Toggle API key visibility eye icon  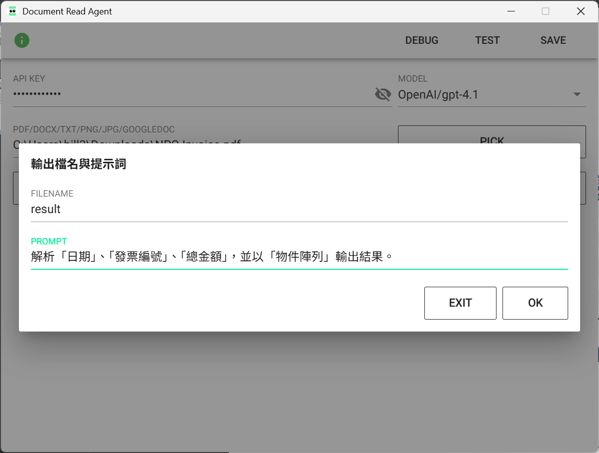[383, 94]
